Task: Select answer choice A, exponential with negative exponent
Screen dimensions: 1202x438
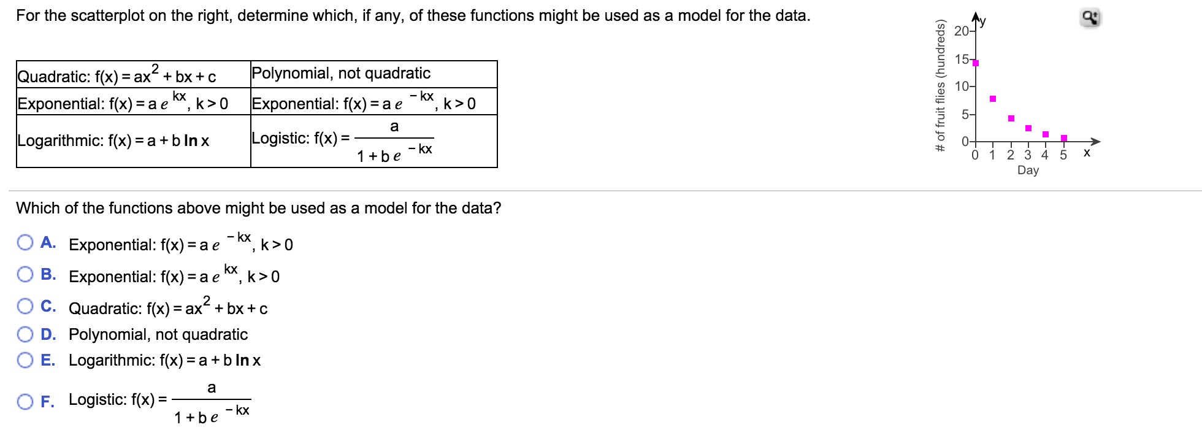Action: point(25,243)
